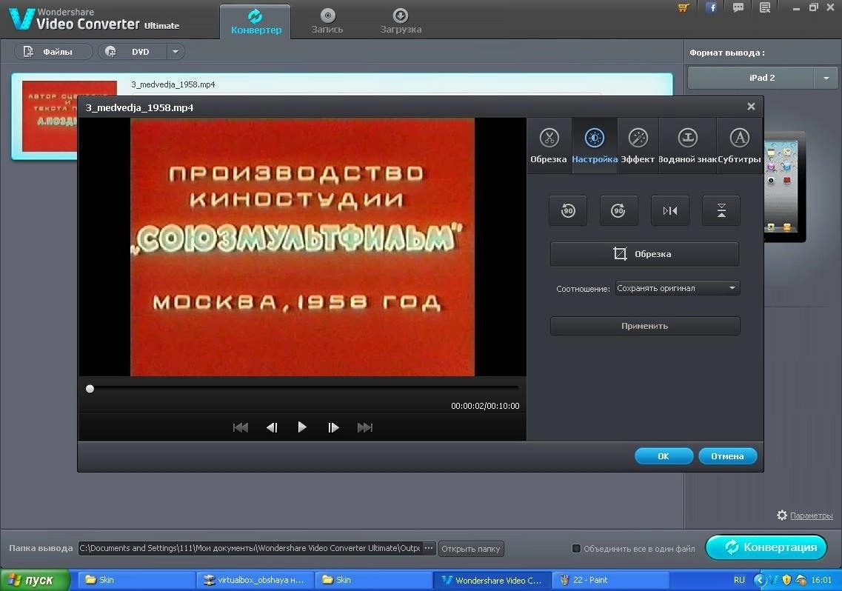Start conversion with the Конвертация button
842x591 pixels.
tap(766, 547)
